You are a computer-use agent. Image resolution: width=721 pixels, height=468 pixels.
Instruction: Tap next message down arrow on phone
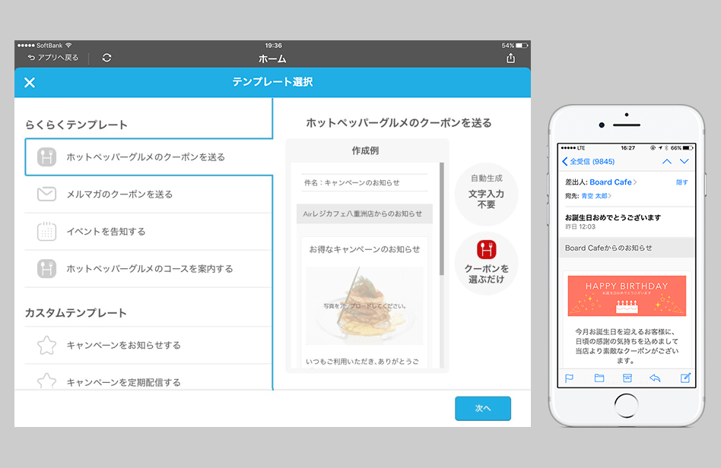pyautogui.click(x=684, y=162)
